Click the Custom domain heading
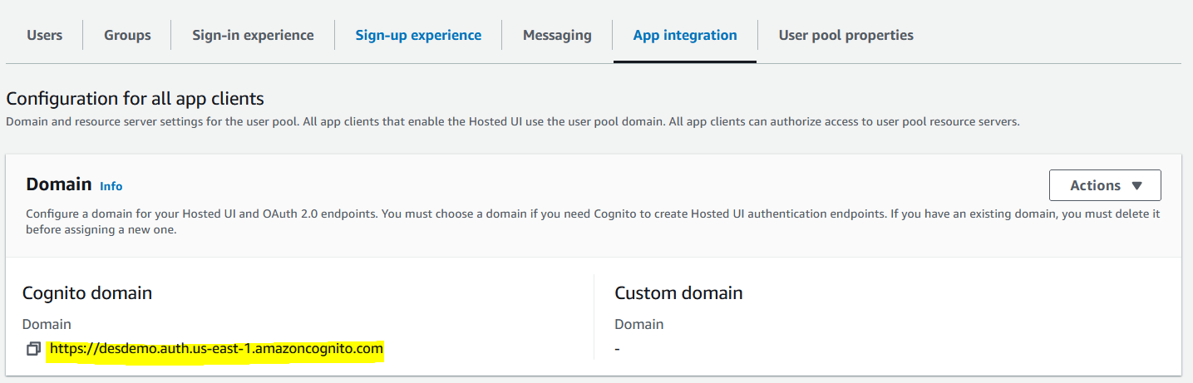 pos(678,292)
